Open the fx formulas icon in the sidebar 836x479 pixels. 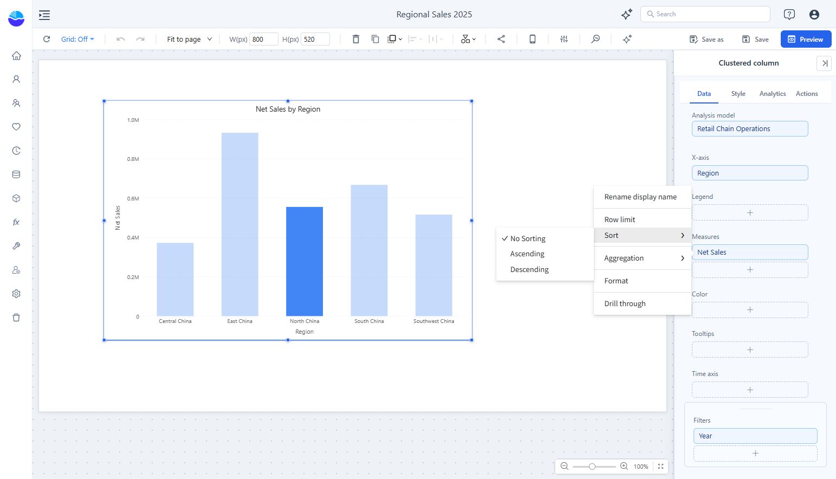[16, 222]
